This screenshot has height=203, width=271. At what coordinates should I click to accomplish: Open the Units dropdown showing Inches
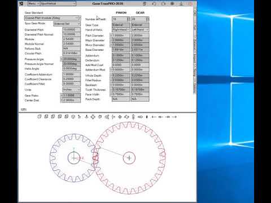click(72, 90)
